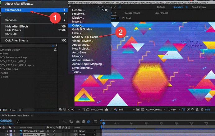Image resolution: width=215 pixels, height=136 pixels.
Task: Open Previews preferences
Action: coord(89,14)
